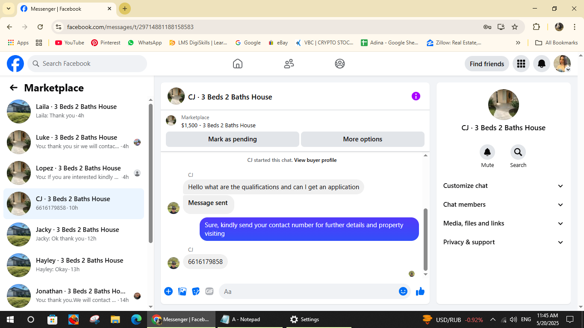Open Chrome Extensions puzzle icon
Screen dimensions: 584x328
[536, 27]
